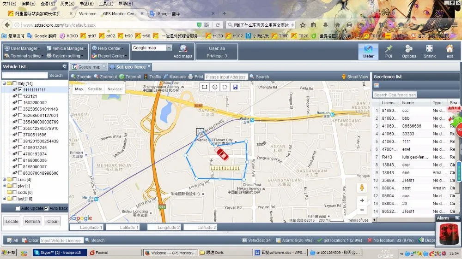Activate the Measure tool
This screenshot has height=259, width=462.
click(x=175, y=77)
